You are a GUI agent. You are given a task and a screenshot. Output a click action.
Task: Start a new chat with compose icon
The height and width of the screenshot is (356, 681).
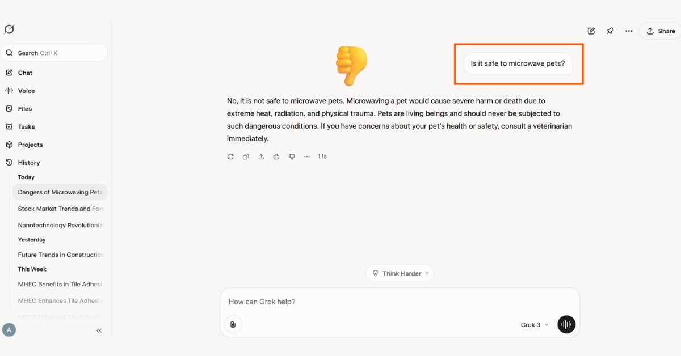[x=591, y=31]
